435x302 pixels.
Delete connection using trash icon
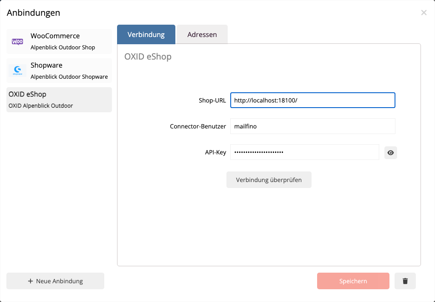405,281
